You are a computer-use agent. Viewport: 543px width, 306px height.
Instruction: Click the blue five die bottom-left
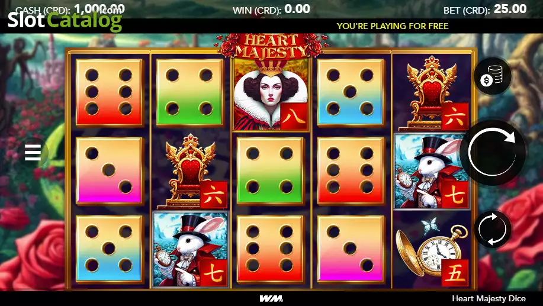pos(109,249)
